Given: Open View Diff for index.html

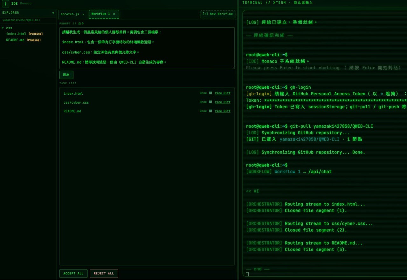Looking at the screenshot, I should [223, 93].
